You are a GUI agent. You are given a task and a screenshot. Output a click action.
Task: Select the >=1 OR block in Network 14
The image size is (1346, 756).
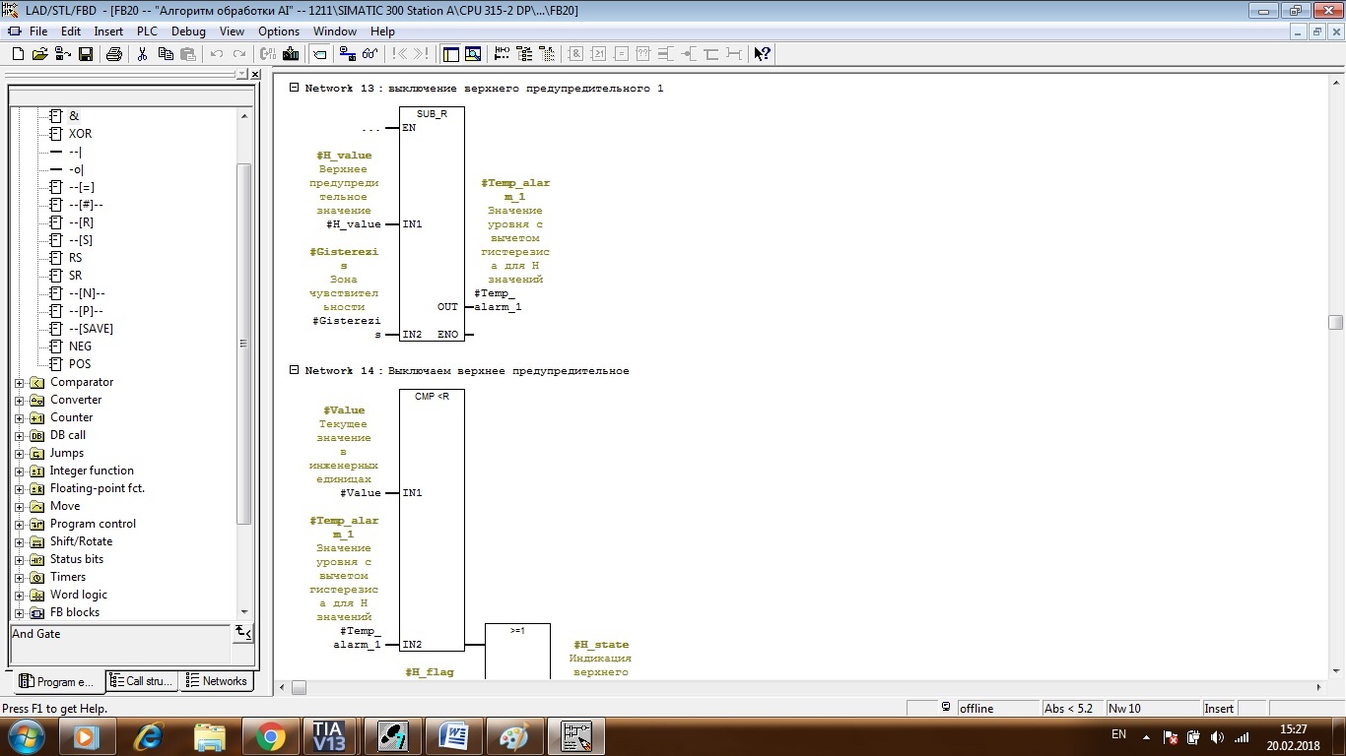[x=517, y=651]
